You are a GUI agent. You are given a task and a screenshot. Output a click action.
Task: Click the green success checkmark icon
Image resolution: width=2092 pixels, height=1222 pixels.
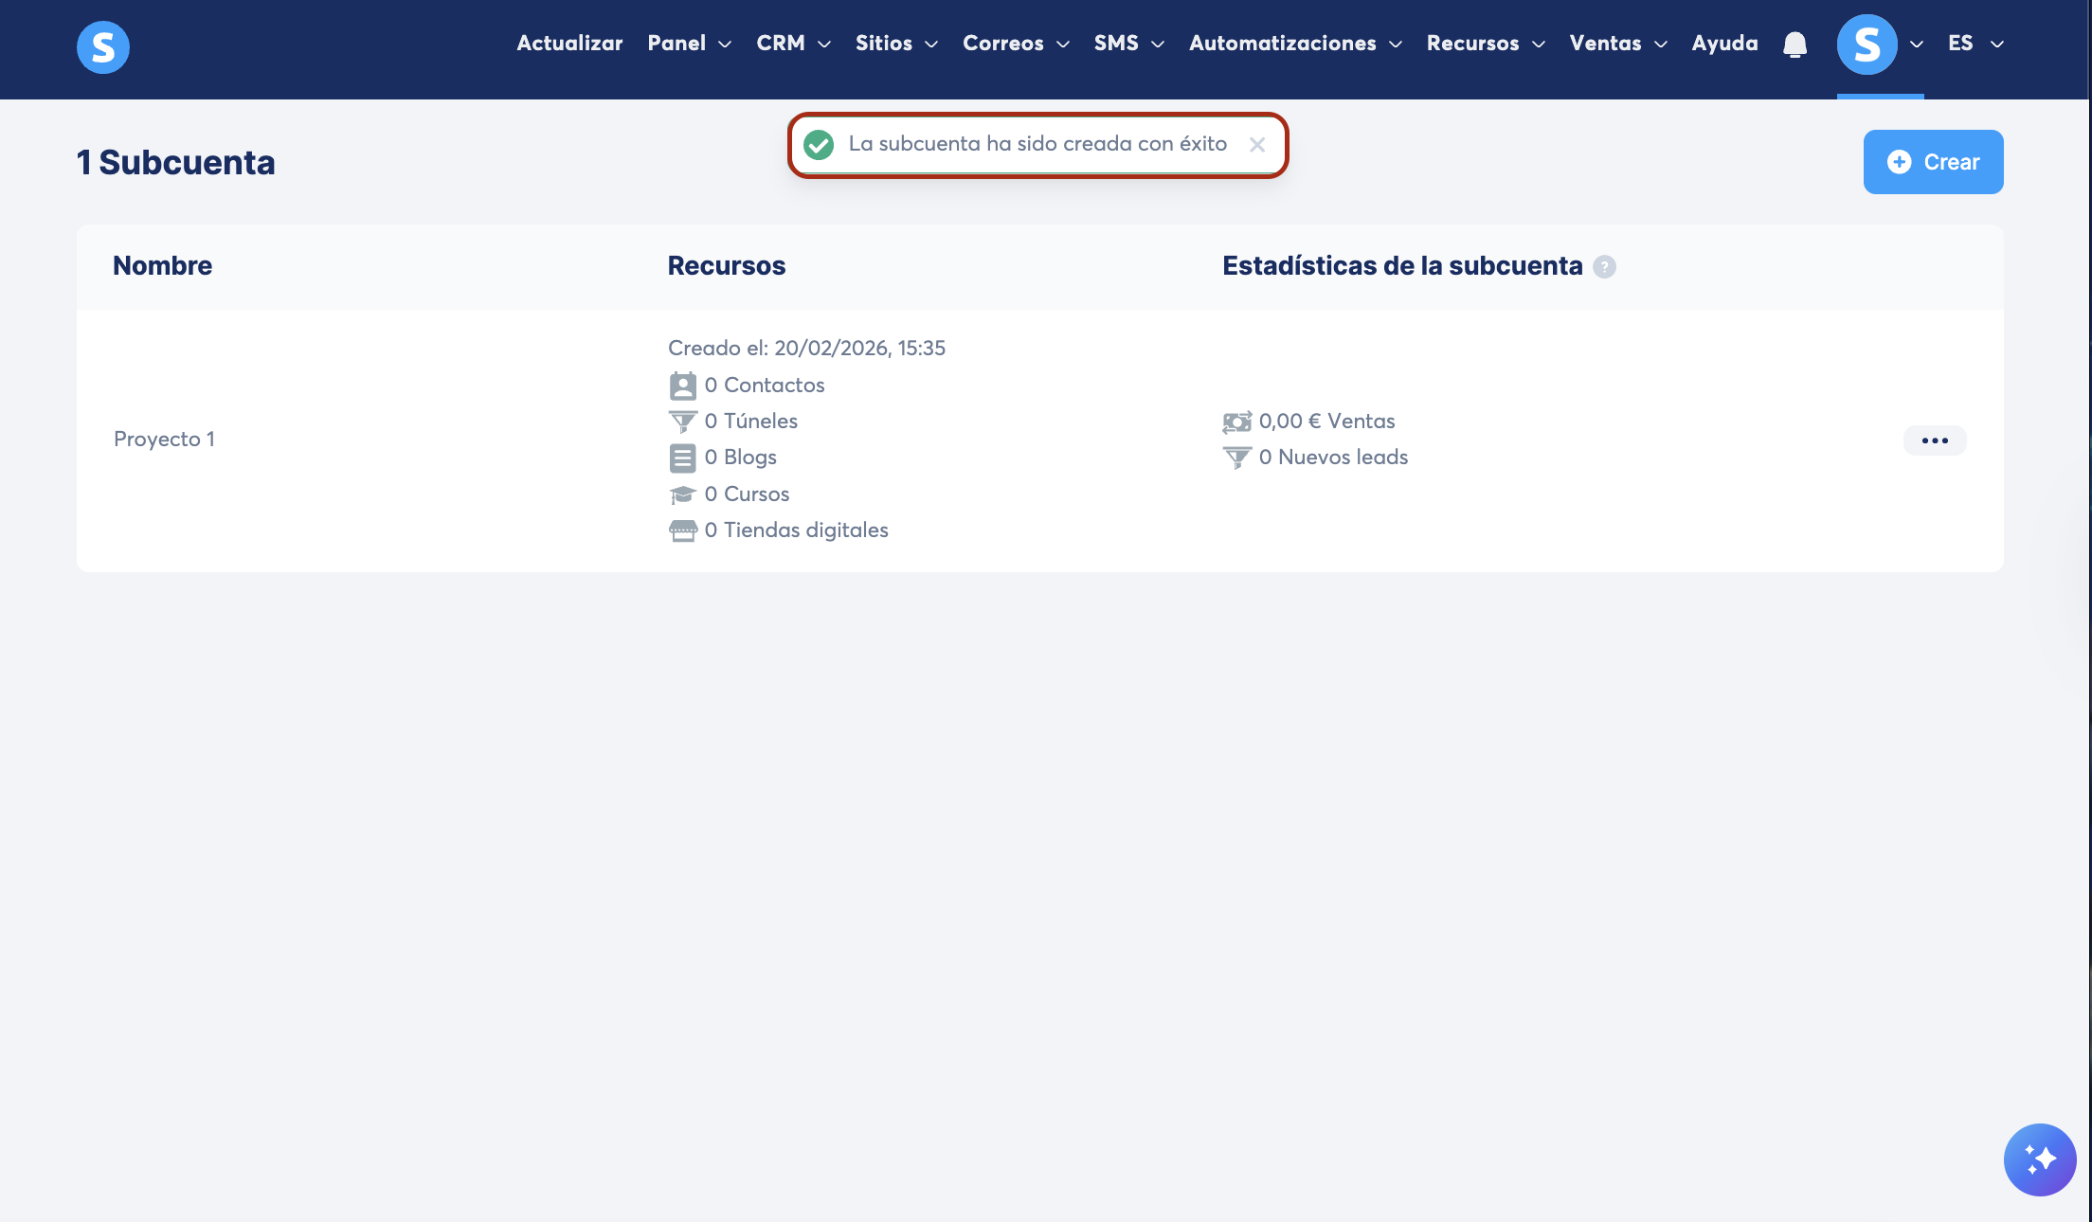tap(819, 145)
